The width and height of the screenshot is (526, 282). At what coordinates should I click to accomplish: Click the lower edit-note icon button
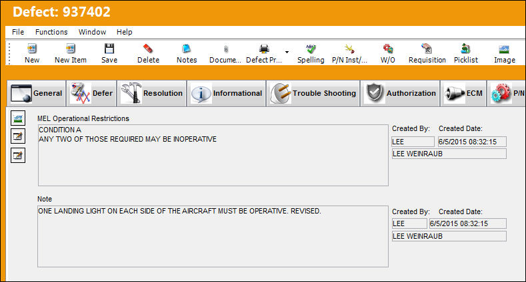[18, 155]
